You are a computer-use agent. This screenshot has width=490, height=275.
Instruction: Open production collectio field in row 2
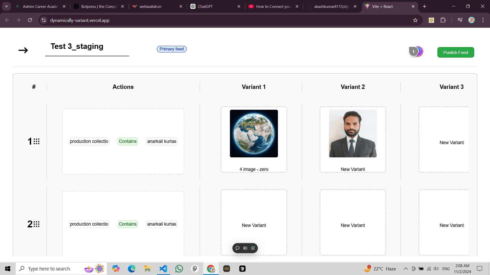pos(89,224)
